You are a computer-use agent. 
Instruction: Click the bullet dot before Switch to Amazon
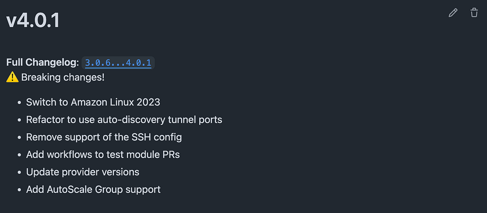coord(19,102)
